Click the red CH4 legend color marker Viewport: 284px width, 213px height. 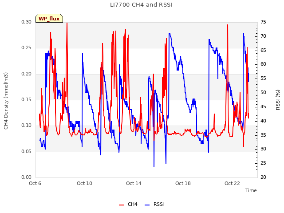(121, 205)
